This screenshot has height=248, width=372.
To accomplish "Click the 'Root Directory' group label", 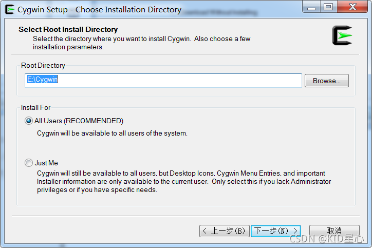I will click(43, 65).
